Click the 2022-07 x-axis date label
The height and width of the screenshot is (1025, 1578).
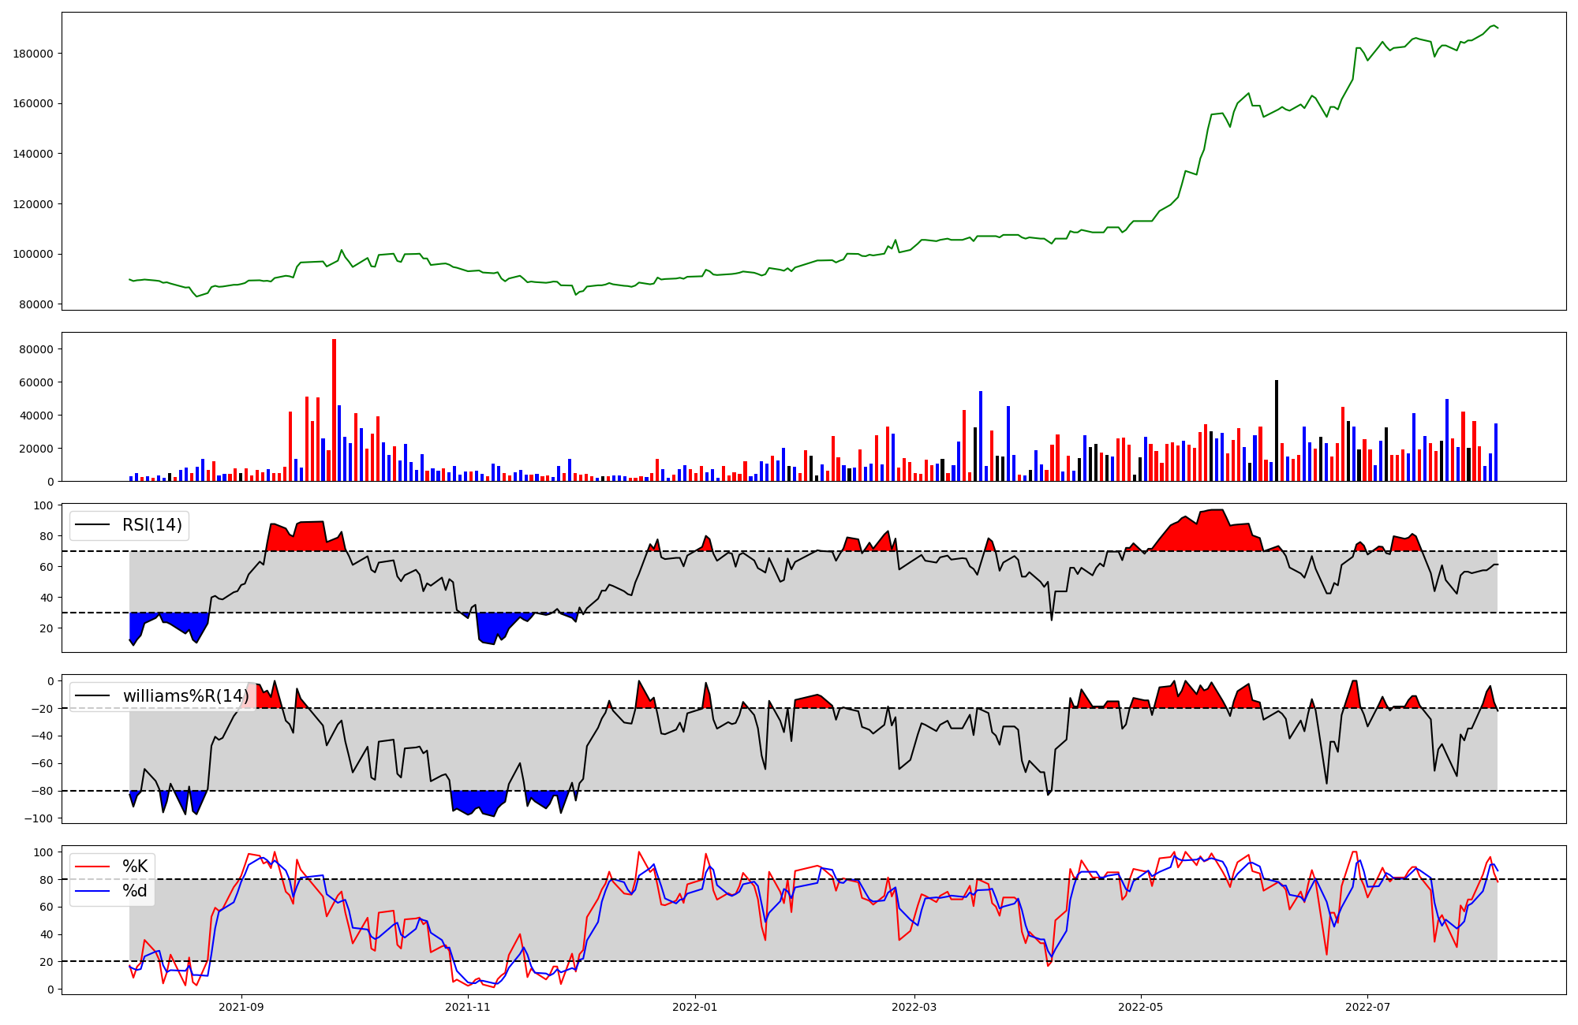[1367, 1007]
